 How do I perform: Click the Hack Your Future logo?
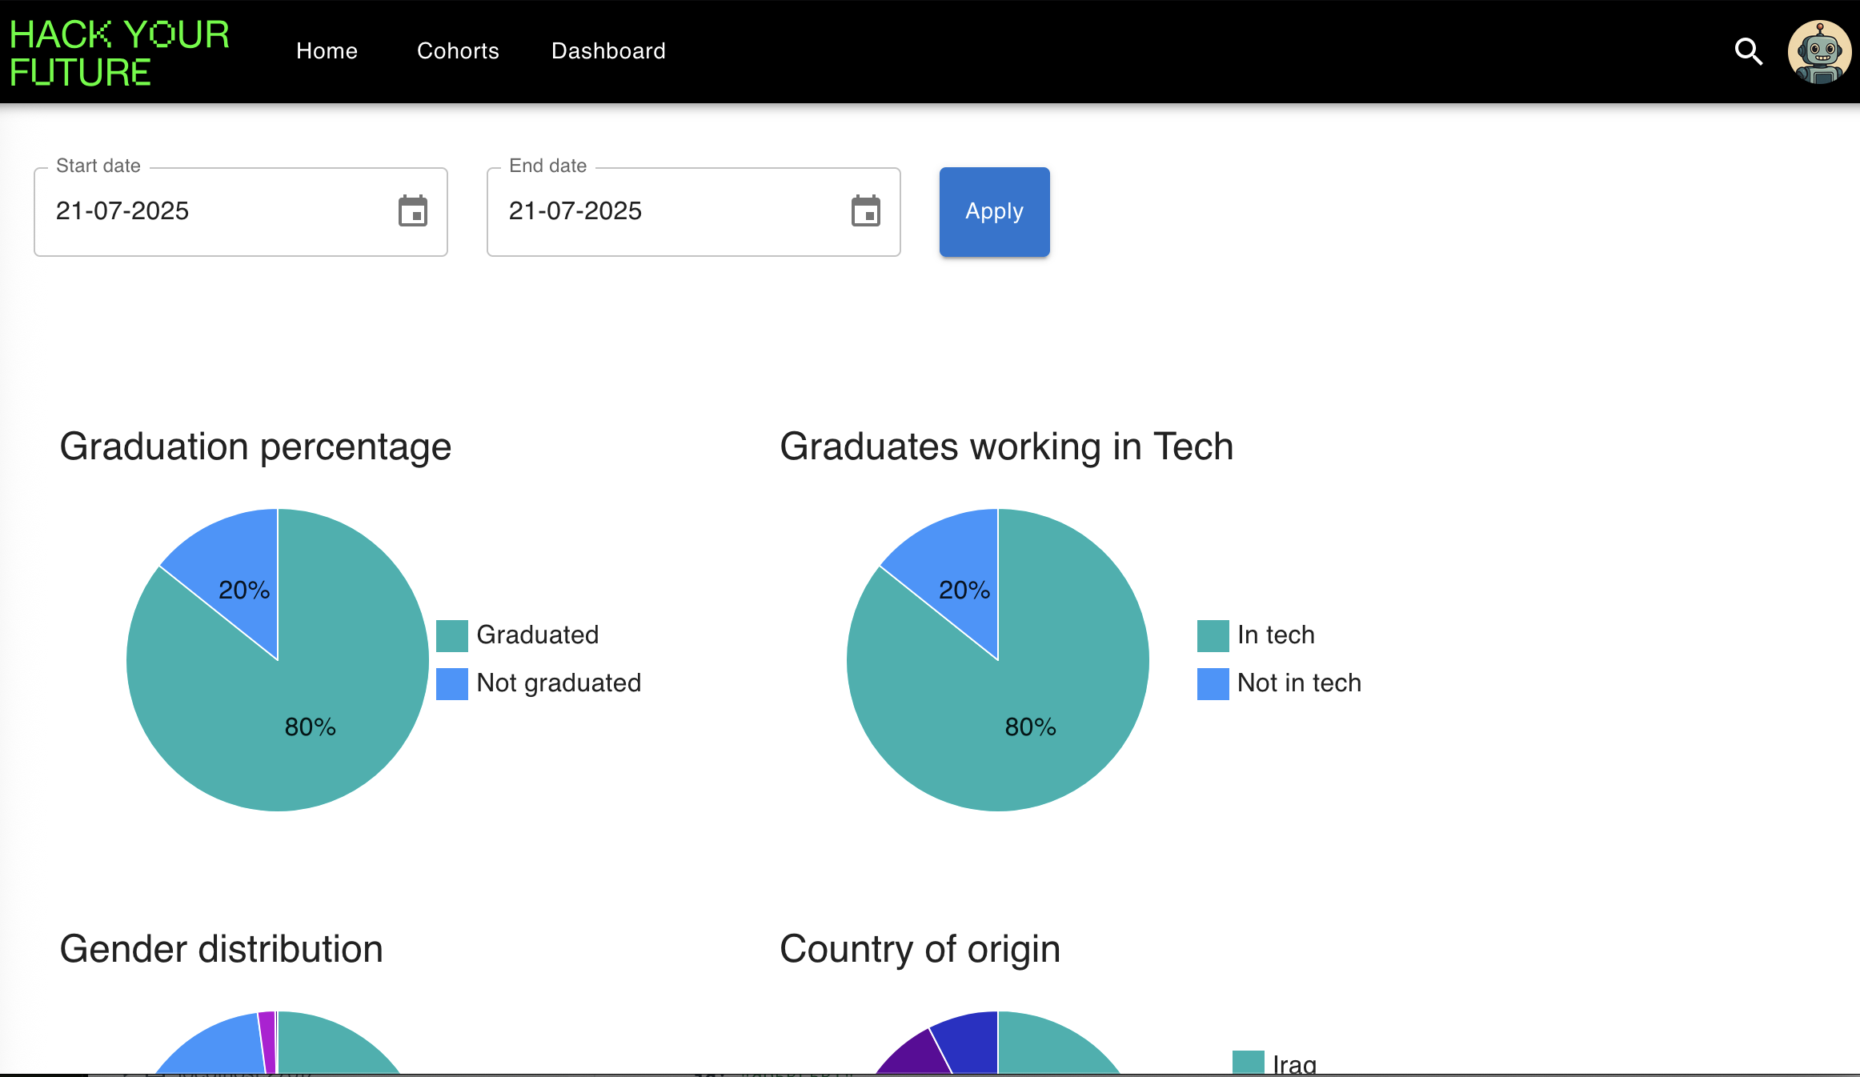[119, 53]
